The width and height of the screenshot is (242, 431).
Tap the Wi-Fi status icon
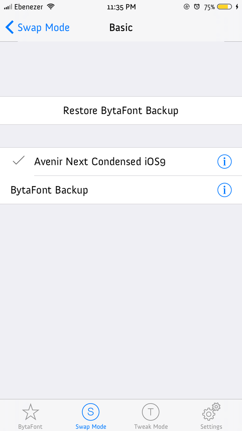(x=50, y=7)
